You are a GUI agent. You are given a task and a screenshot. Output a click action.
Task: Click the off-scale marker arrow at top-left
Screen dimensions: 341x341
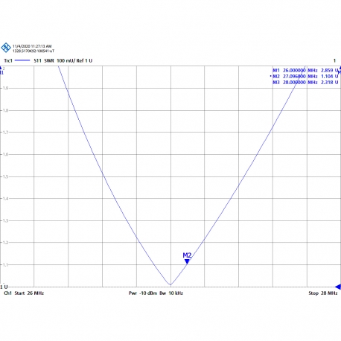1,71
